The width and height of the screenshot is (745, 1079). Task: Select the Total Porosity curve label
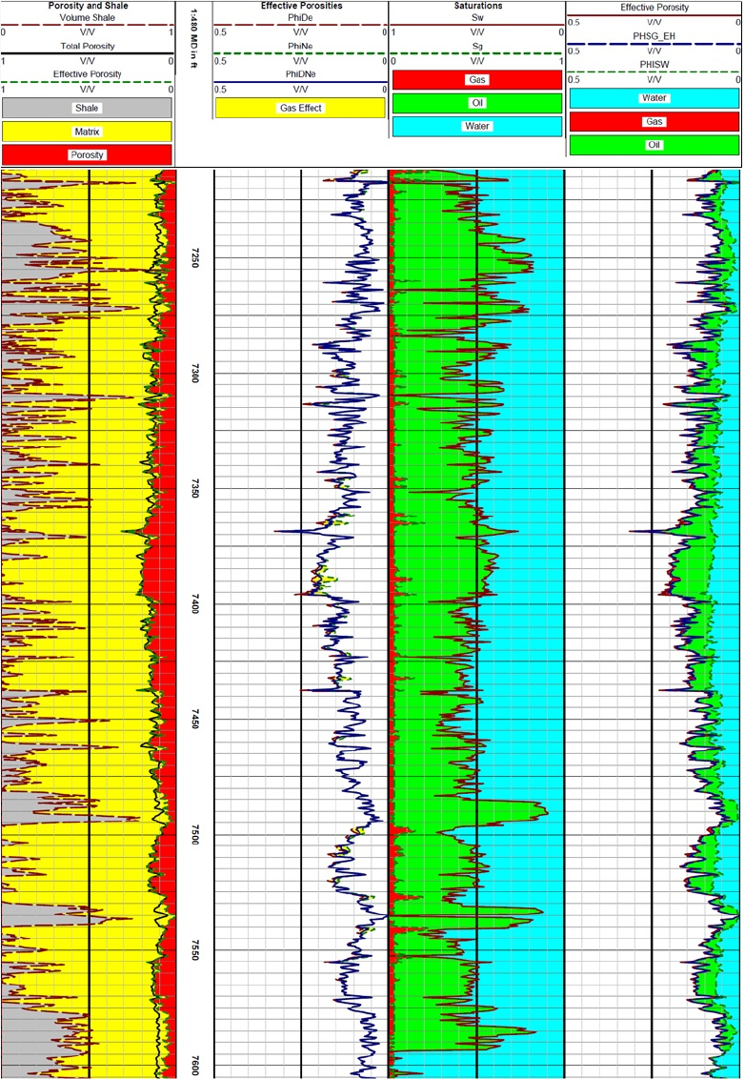pos(87,46)
